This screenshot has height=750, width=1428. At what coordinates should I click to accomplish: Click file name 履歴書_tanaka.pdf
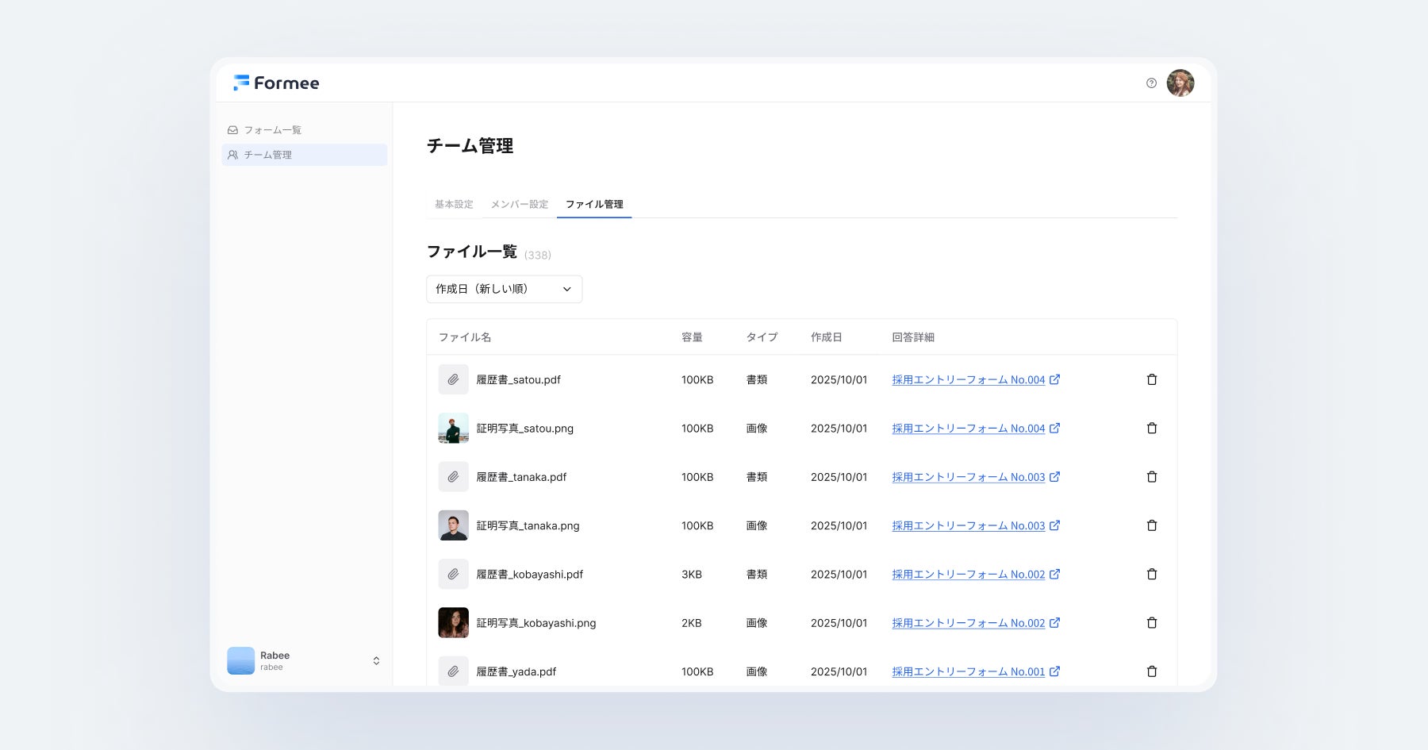pyautogui.click(x=521, y=477)
